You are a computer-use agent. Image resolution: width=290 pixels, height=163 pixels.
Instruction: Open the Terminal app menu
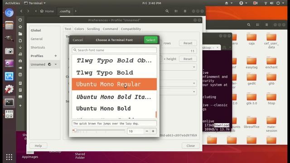(x=35, y=3)
